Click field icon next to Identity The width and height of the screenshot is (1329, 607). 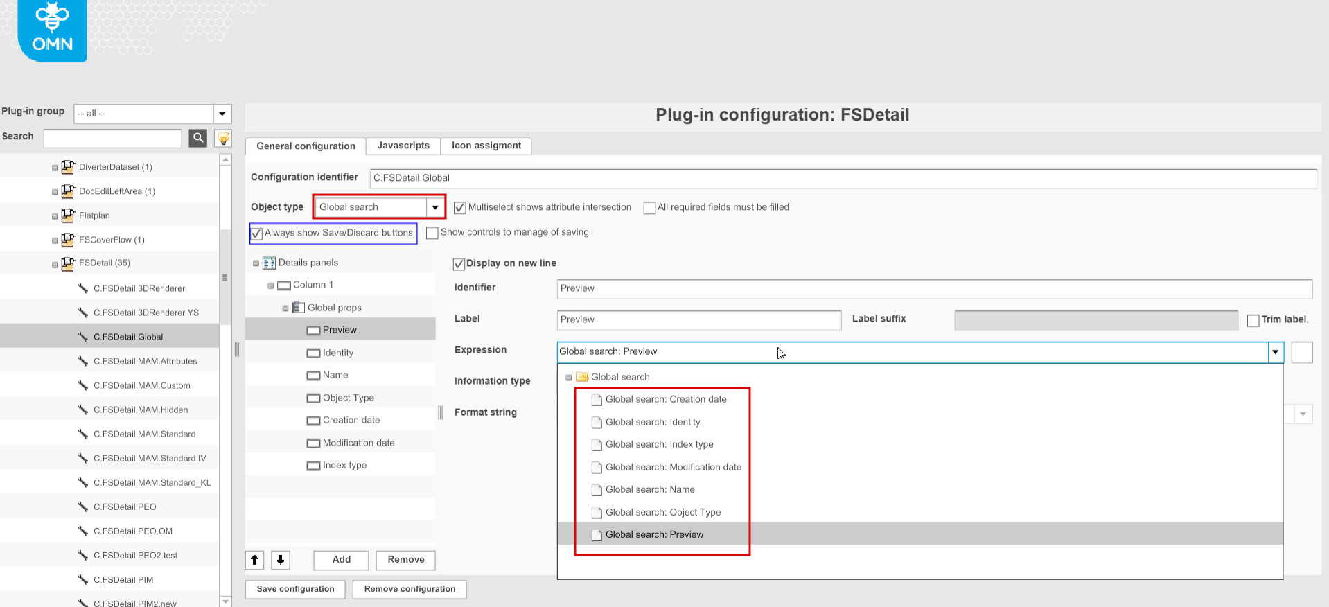point(314,353)
